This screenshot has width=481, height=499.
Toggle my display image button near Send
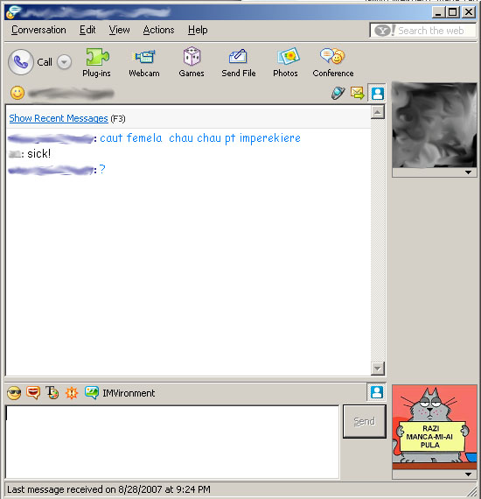point(377,392)
